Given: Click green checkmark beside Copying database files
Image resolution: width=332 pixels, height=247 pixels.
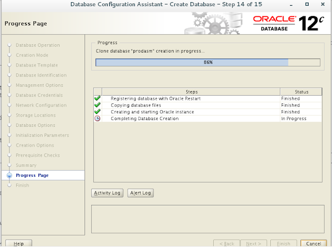Looking at the screenshot, I should (98, 105).
